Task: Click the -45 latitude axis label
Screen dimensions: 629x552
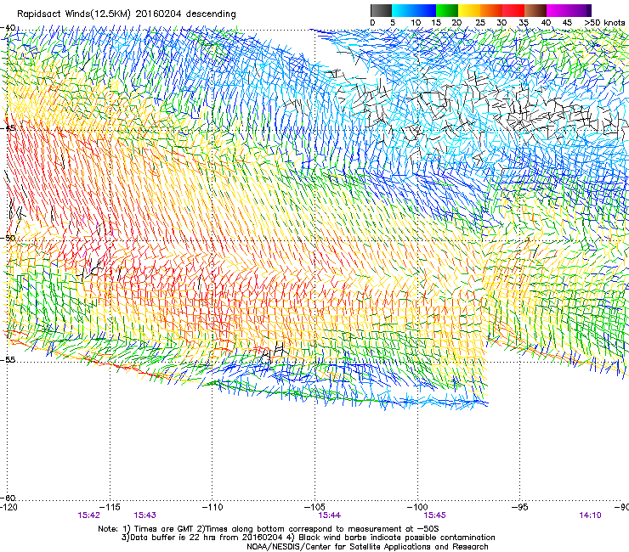Action: click(x=8, y=128)
